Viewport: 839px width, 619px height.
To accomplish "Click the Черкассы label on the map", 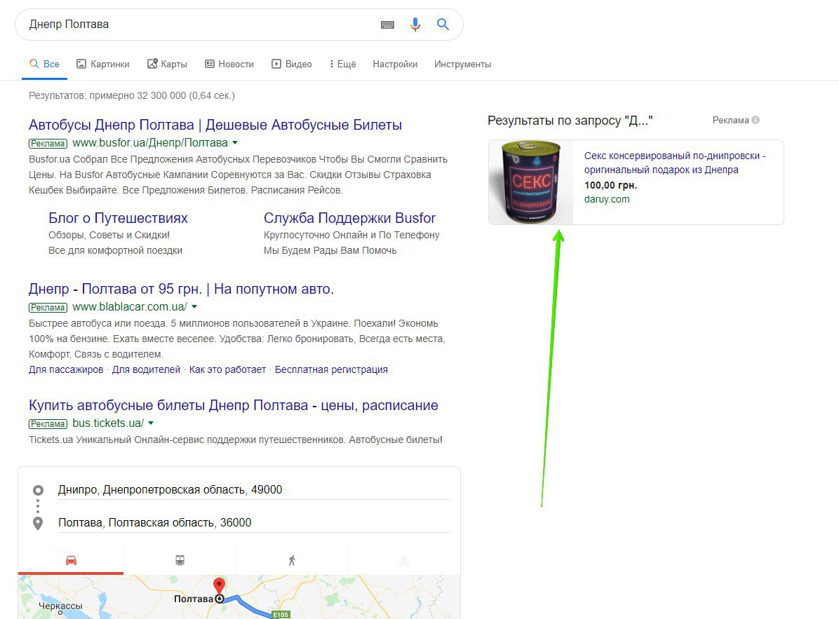I will [60, 606].
